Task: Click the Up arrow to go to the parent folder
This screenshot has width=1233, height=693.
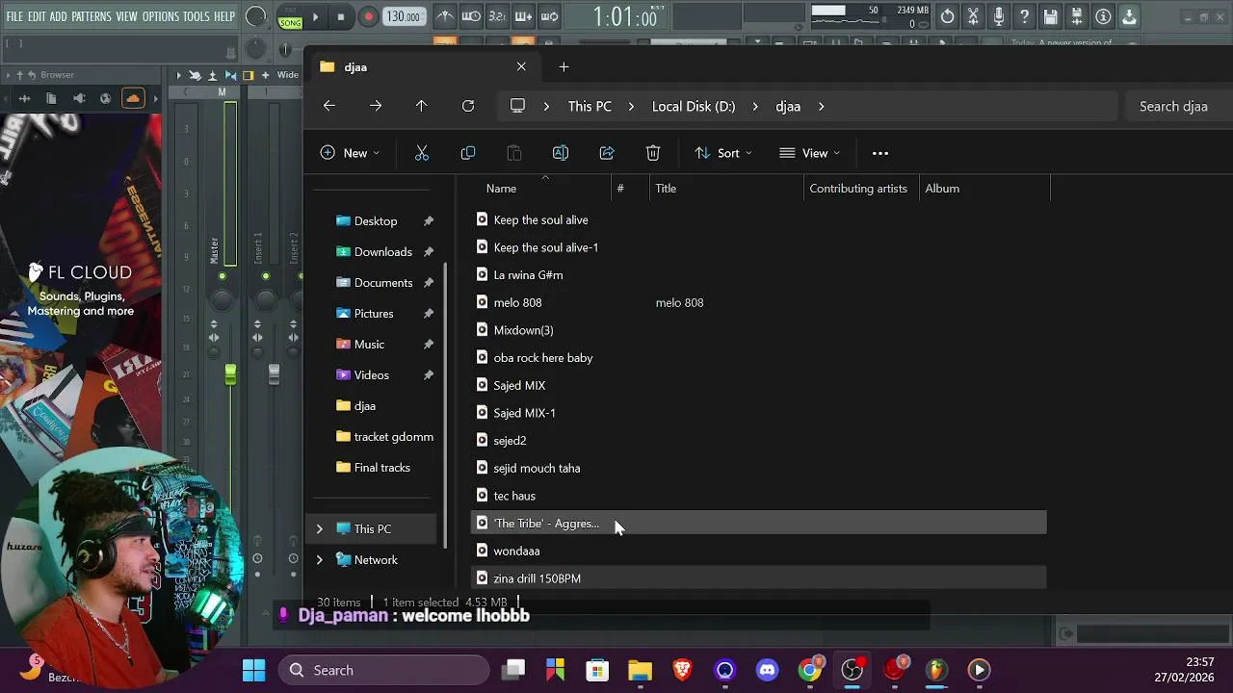Action: tap(421, 106)
